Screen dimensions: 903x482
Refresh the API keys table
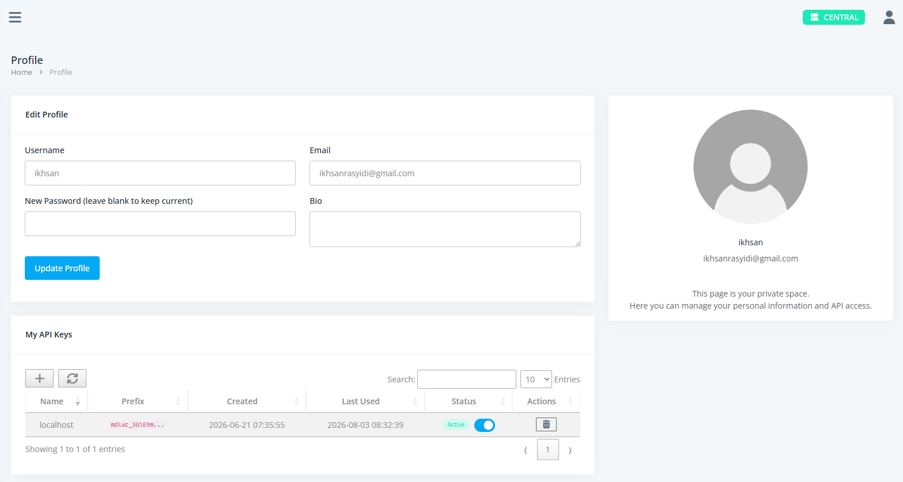[x=72, y=378]
